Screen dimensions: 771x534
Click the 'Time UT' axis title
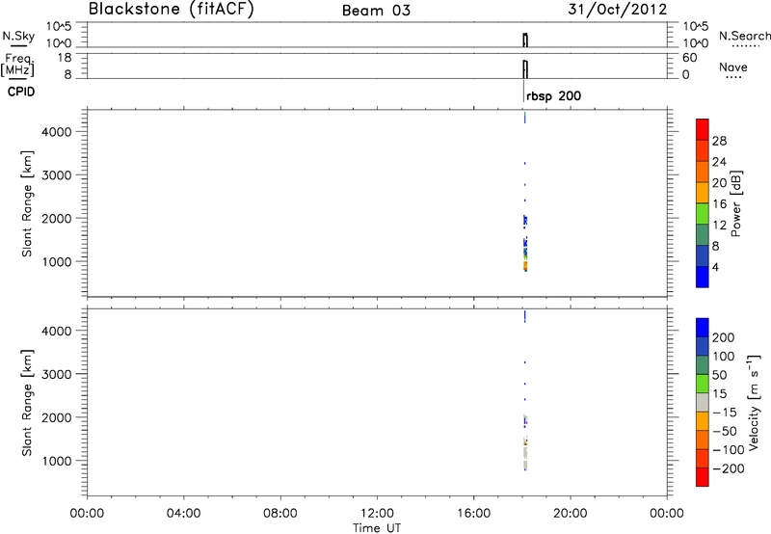(377, 528)
